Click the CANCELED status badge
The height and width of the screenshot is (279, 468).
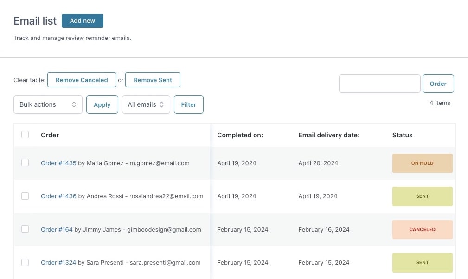422,229
